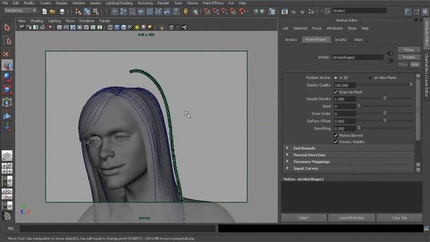Click the Surface Offset value field
The image size is (430, 242).
(345, 121)
